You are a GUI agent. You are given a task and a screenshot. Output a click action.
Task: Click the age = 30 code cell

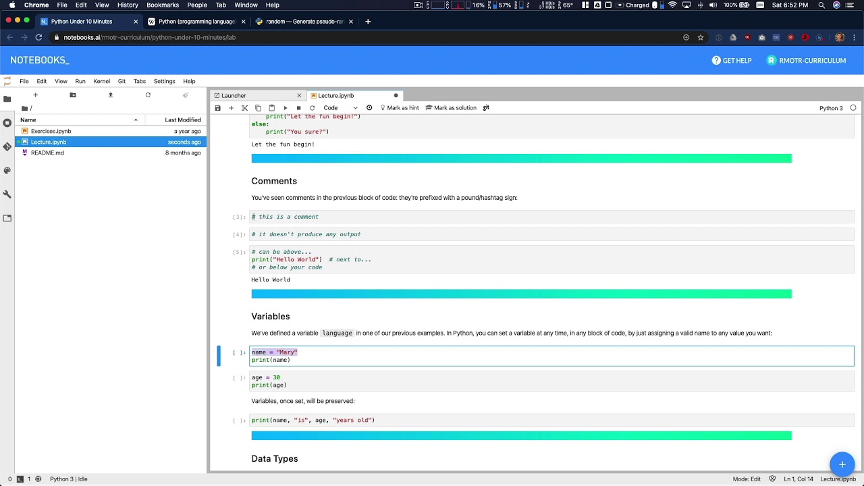point(551,381)
